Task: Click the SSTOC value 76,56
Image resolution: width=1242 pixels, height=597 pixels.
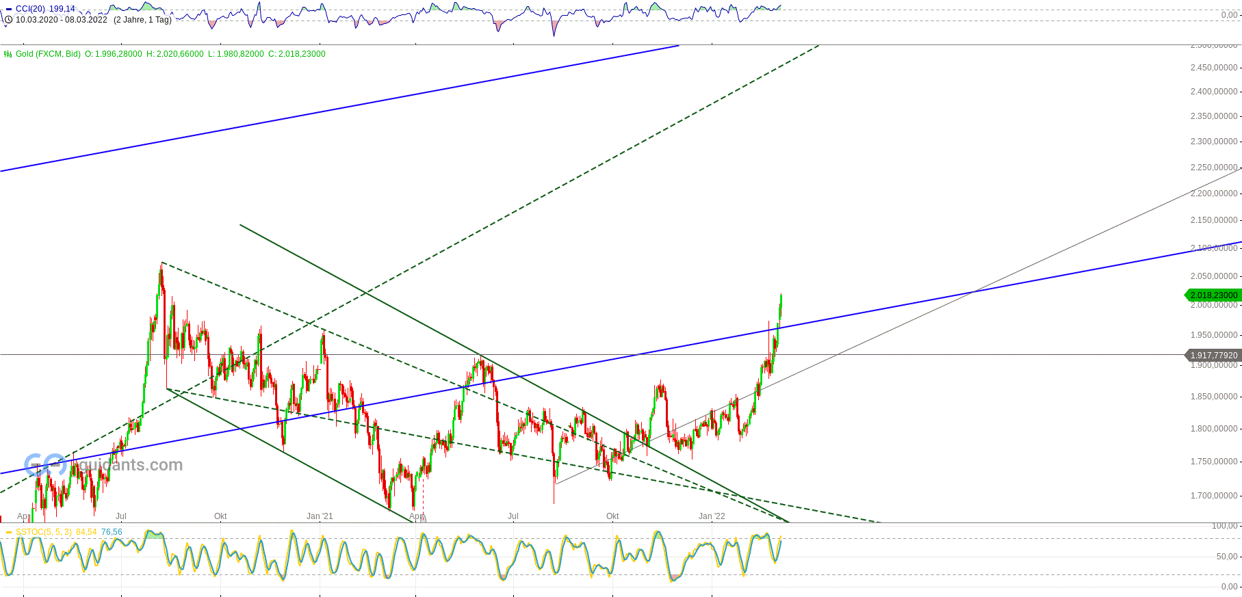Action: point(112,532)
